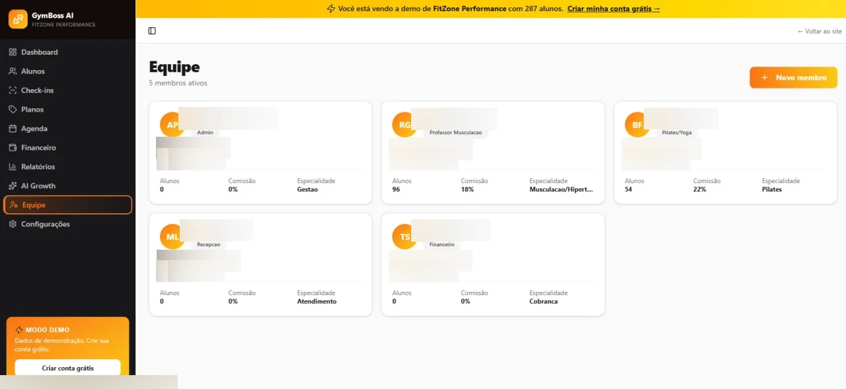Click the MODO DEMO heading
The height and width of the screenshot is (389, 846).
pos(47,330)
